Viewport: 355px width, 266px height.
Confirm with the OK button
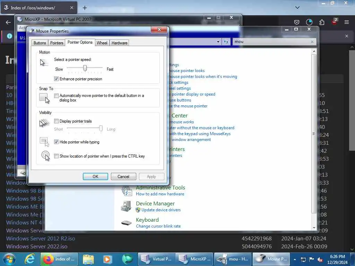(95, 176)
